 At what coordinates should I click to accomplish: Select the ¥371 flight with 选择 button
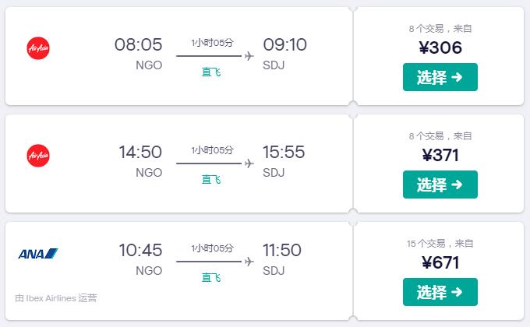[440, 185]
